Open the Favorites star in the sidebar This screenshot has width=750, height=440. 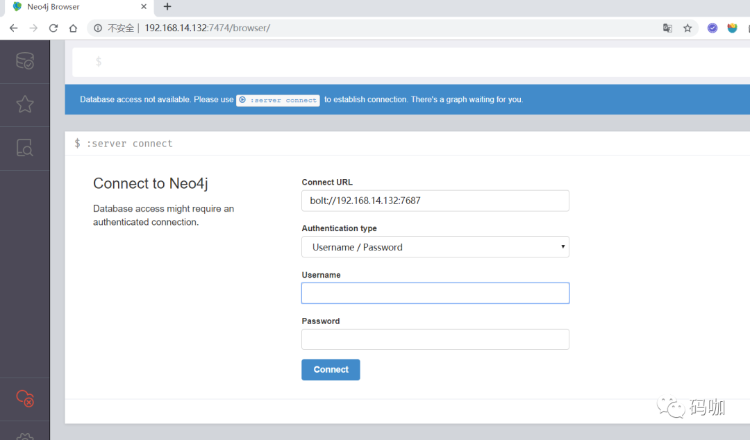tap(25, 104)
